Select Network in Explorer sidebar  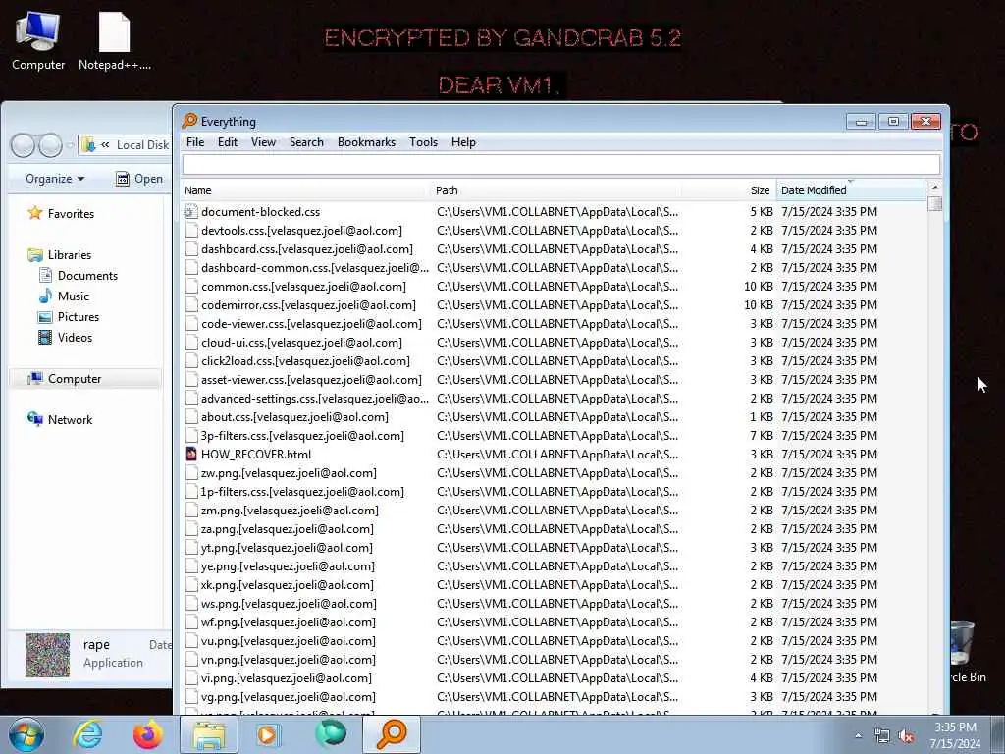[60, 419]
